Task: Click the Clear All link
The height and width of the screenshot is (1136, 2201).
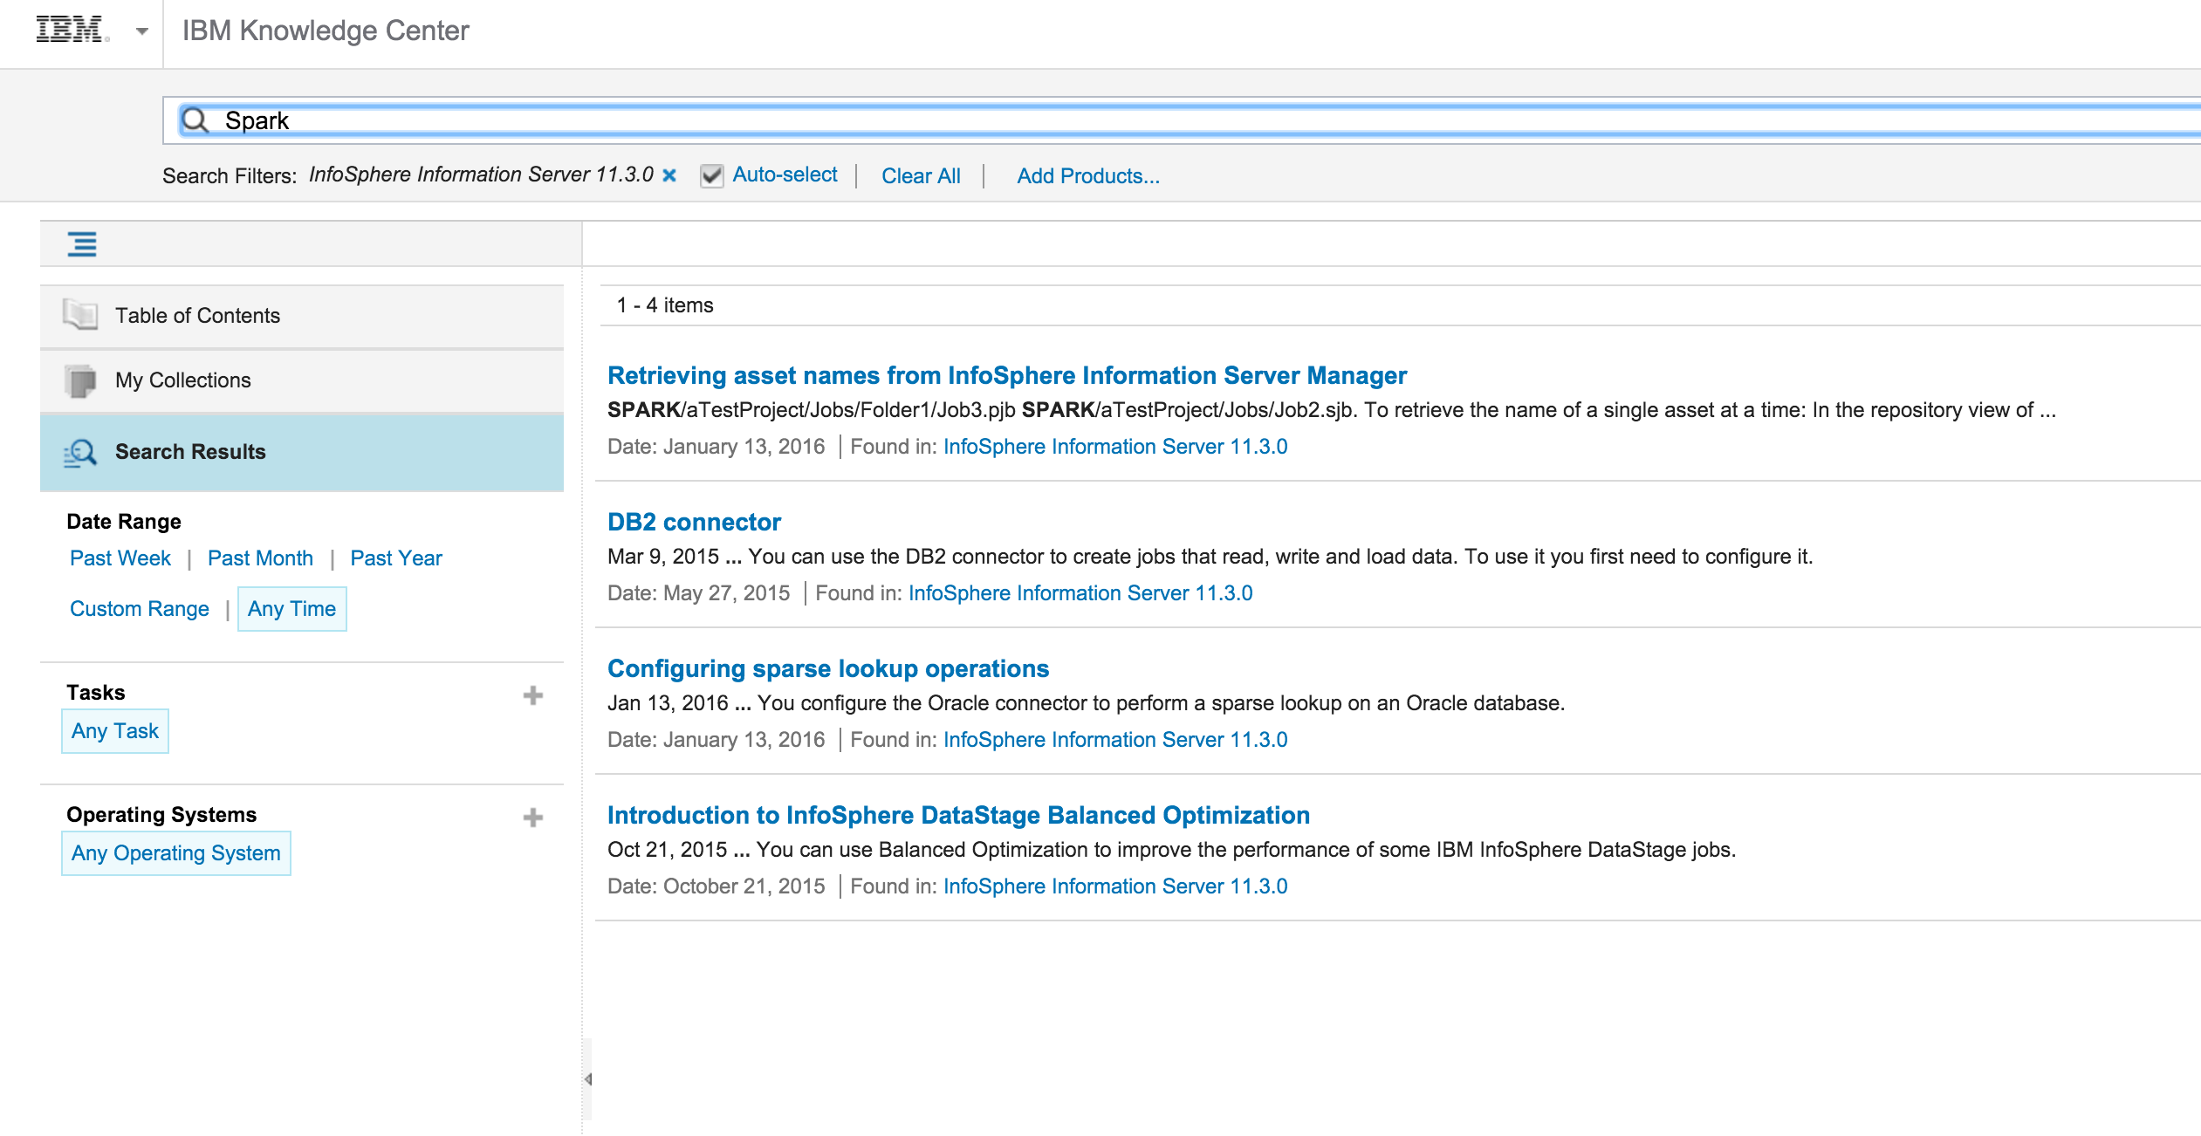Action: (920, 175)
